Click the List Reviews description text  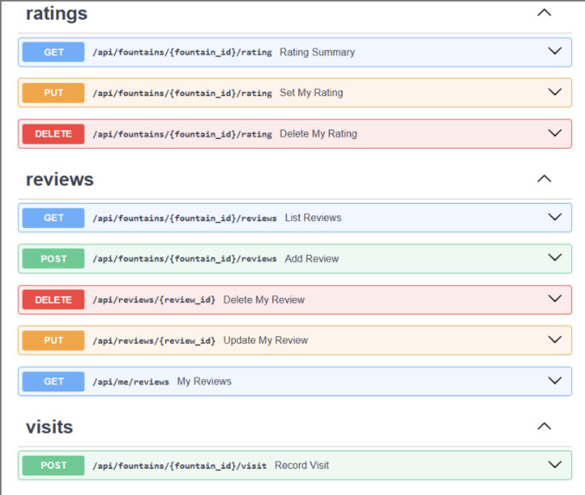tap(313, 218)
